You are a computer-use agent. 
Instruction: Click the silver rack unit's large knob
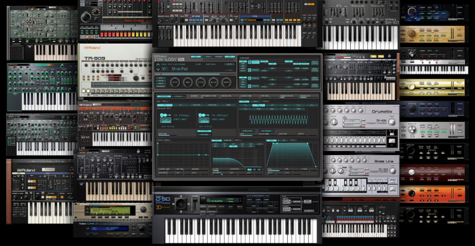coord(411,130)
